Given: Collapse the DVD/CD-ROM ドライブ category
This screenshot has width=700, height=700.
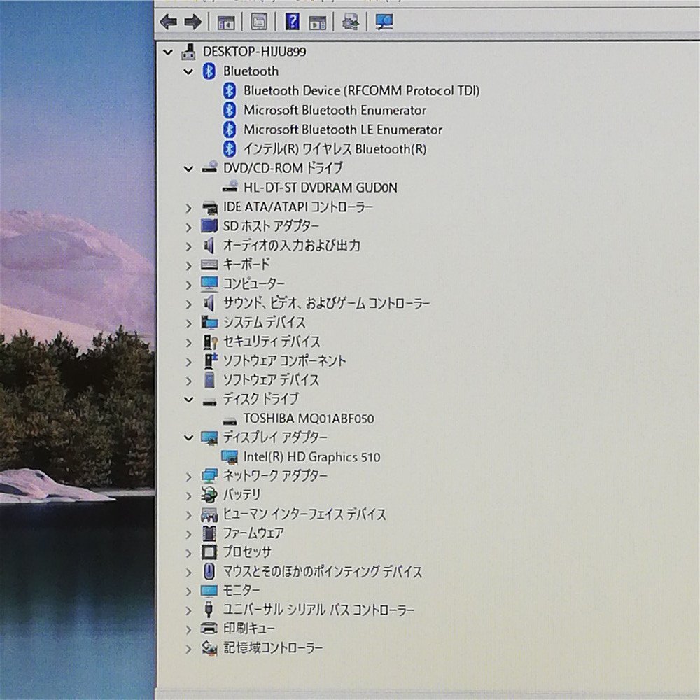Looking at the screenshot, I should coord(188,168).
